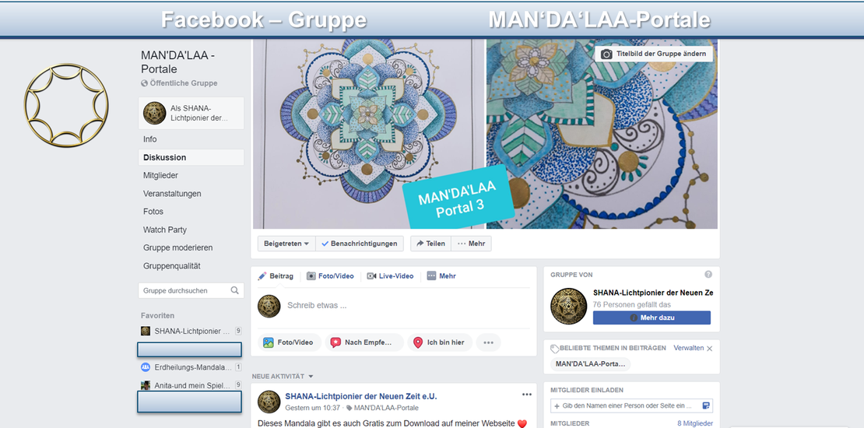Click the pencil icon for Beitrag
This screenshot has height=428, width=864.
click(262, 276)
